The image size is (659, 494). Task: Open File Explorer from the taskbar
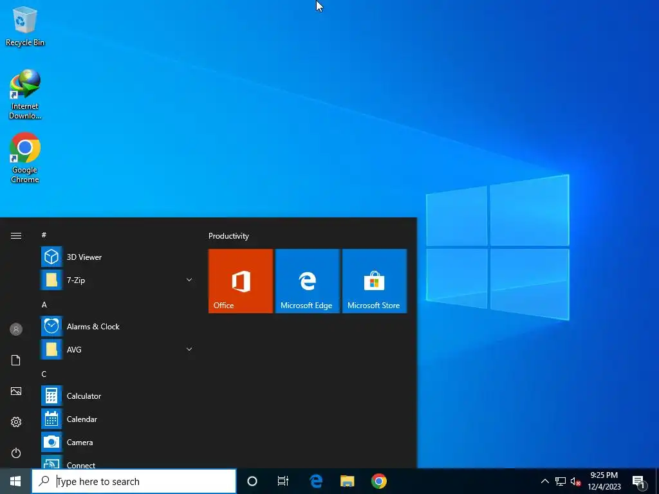tap(347, 481)
